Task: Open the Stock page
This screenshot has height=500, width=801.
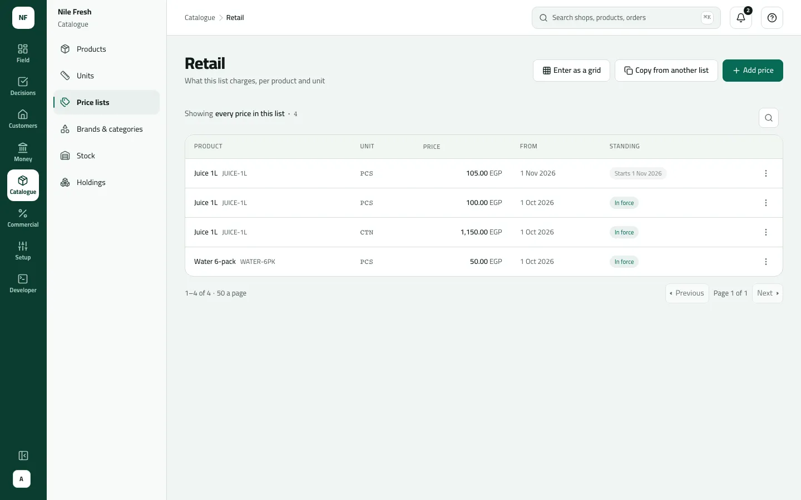Action: click(106, 156)
